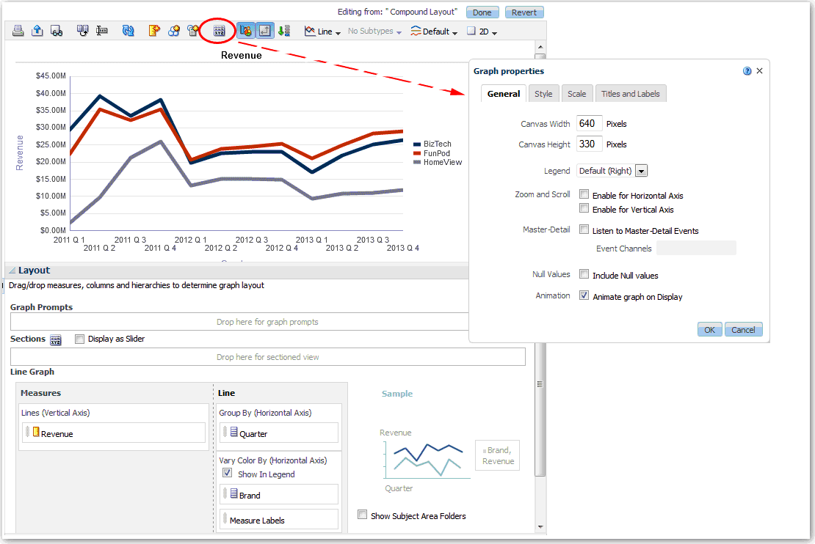Viewport: 815px width, 544px height.
Task: Collapse the Layout section triangle
Action: [12, 271]
